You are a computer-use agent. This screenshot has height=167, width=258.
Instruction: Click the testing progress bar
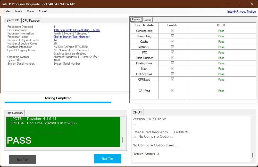(58, 102)
